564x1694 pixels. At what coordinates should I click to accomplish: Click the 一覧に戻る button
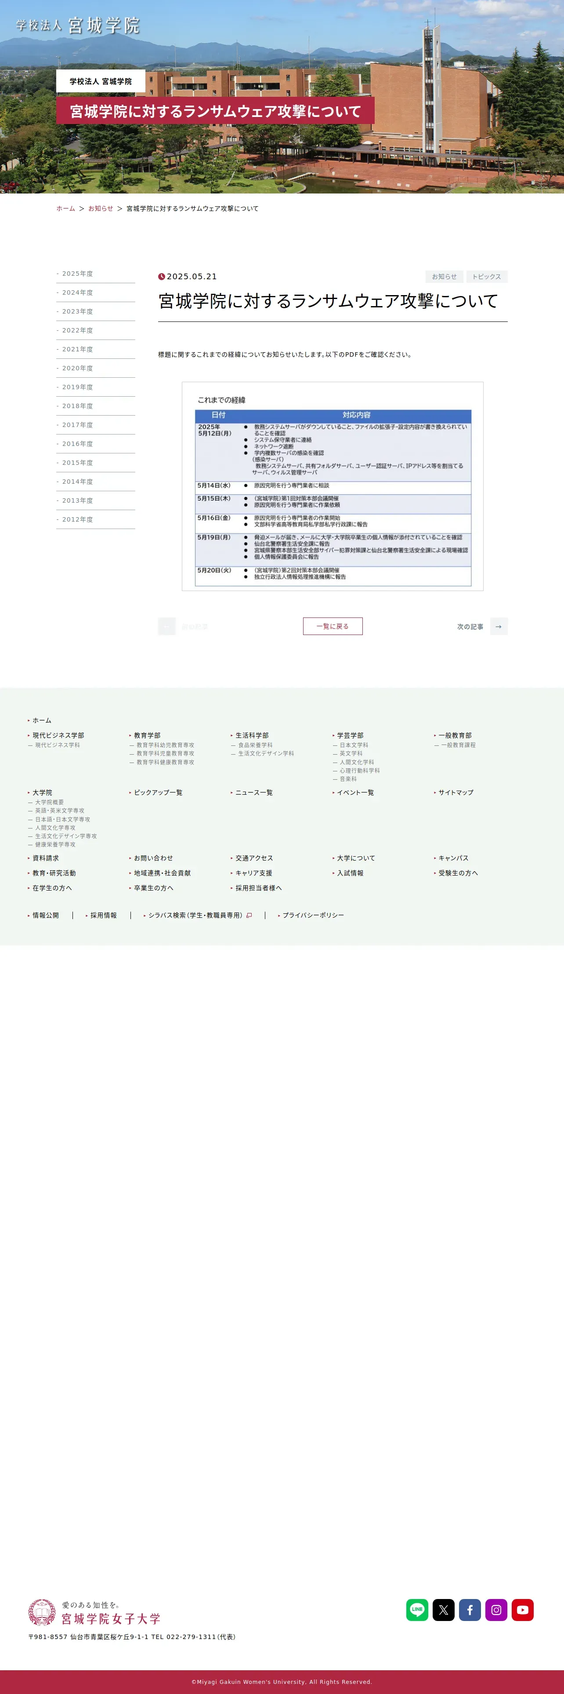pos(333,627)
